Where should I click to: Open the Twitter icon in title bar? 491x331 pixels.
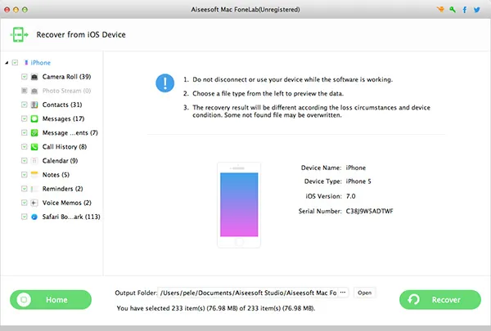coord(476,10)
